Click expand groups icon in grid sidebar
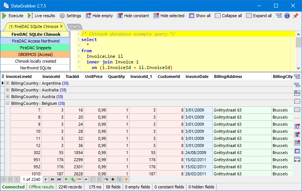This screenshot has height=191, width=302. coord(297,109)
